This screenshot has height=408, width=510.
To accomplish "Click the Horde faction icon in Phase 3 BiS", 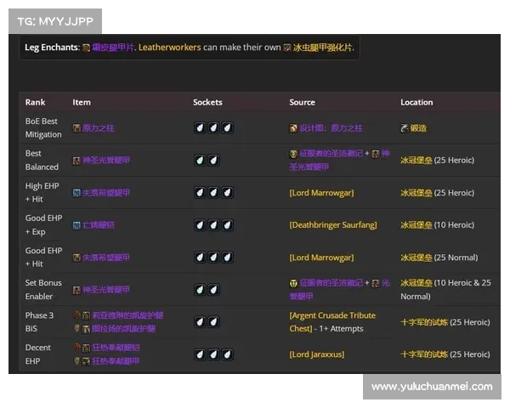I will point(76,315).
